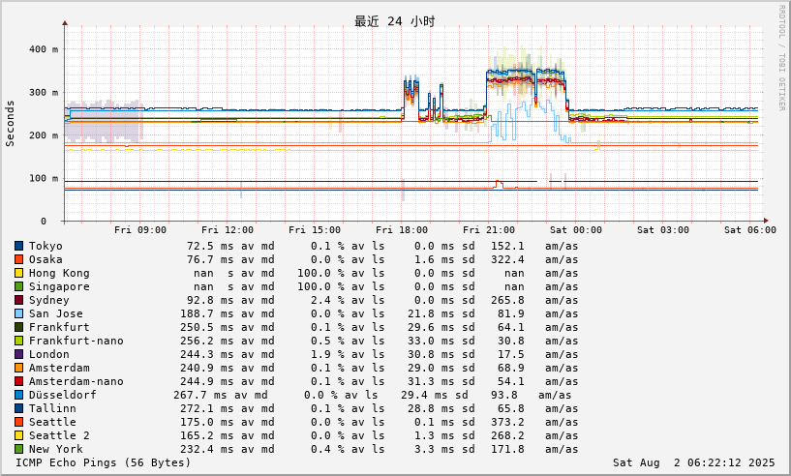Click the Seattle legend color swatch
The image size is (791, 476).
[18, 422]
